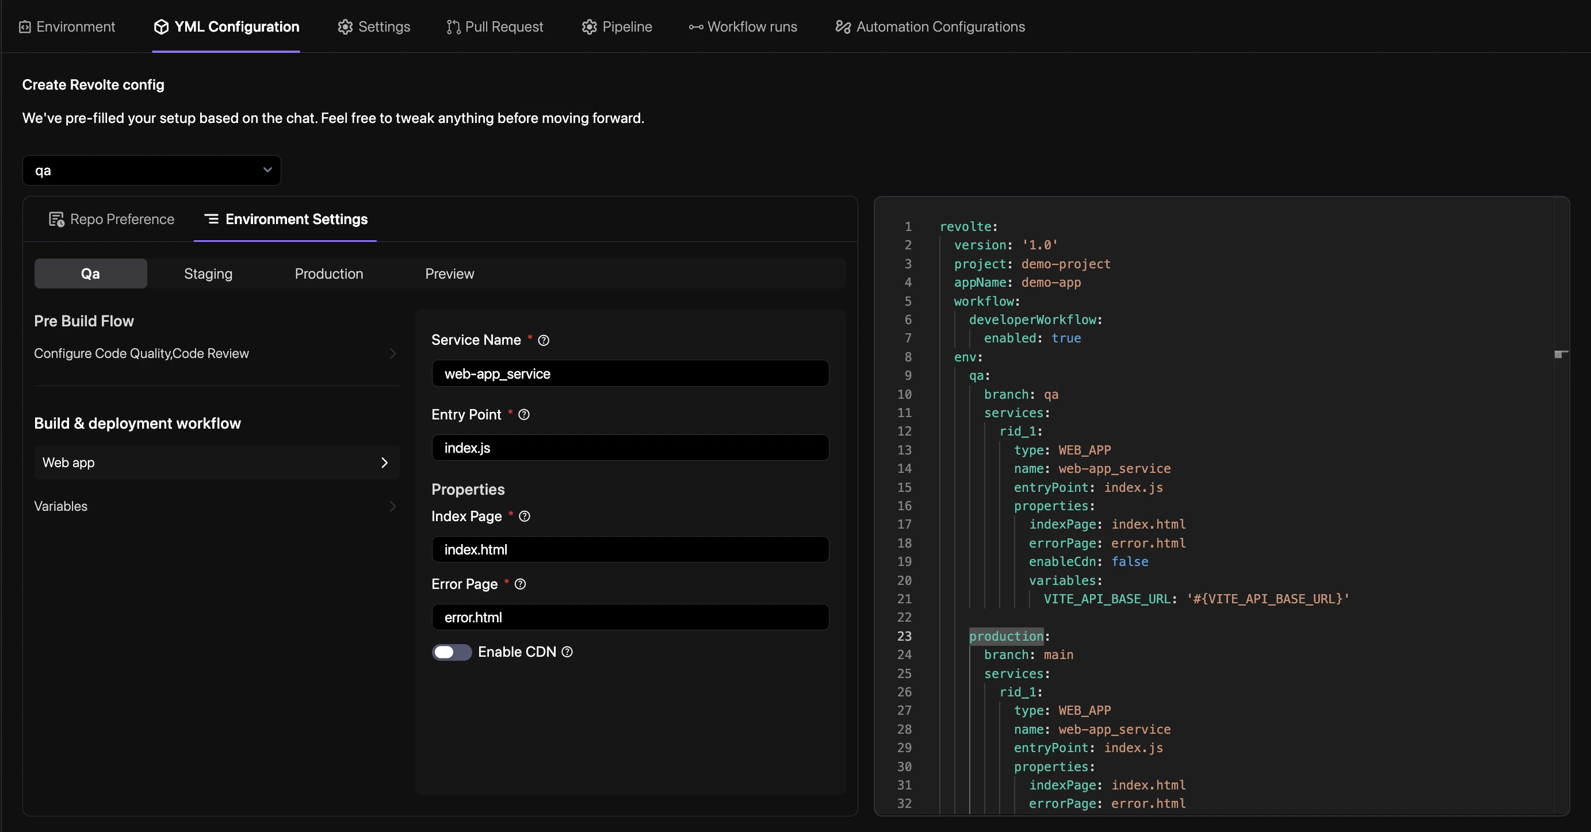Show help for Enable CDN
The height and width of the screenshot is (832, 1591).
[x=567, y=653]
